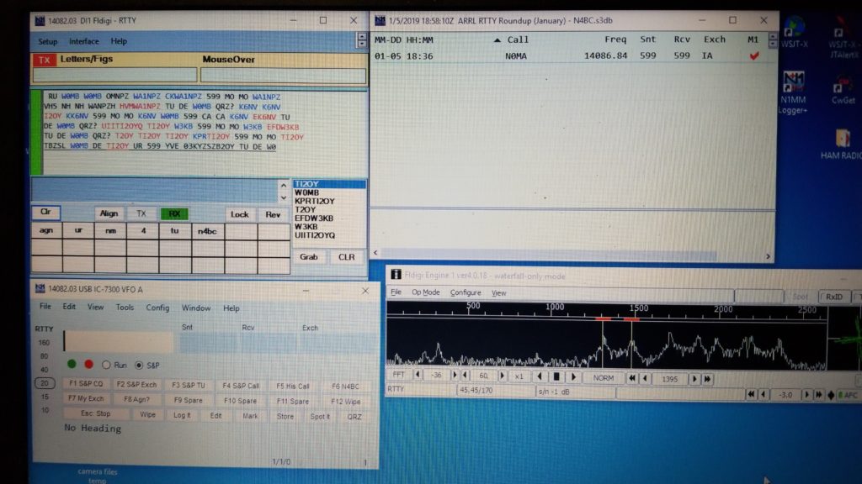The height and width of the screenshot is (484, 862).
Task: Open Tools menu in IC-7300 window
Action: pyautogui.click(x=125, y=308)
